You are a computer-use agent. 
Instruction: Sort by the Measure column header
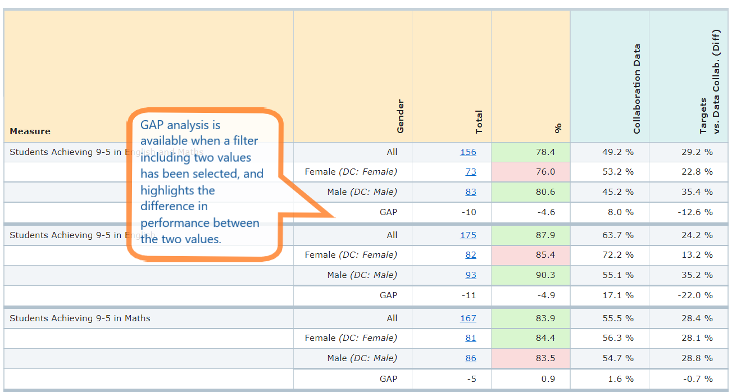coord(30,131)
